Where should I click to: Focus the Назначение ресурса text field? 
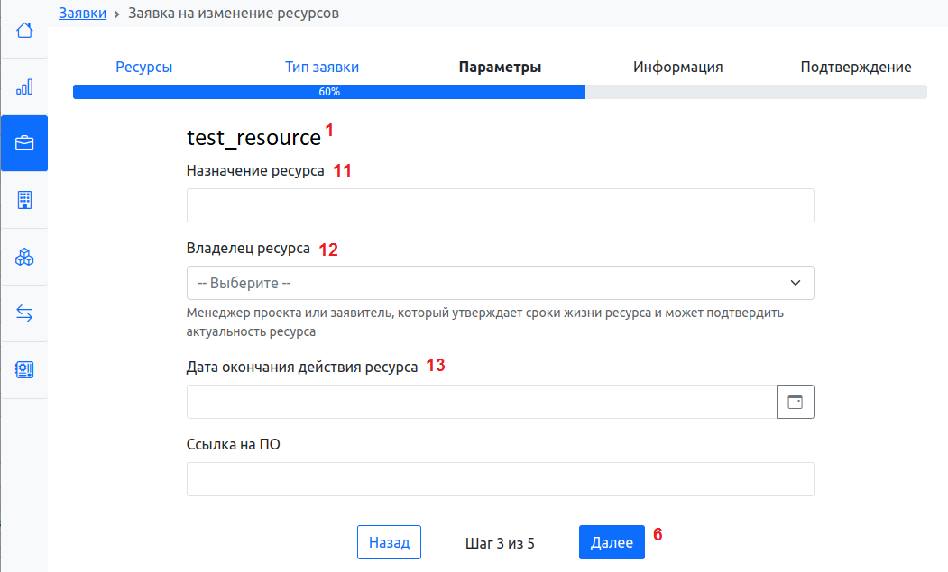(500, 205)
